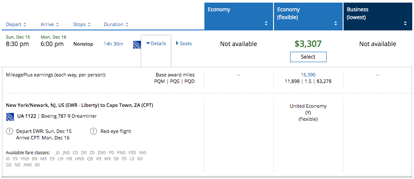Sort by Economy fare column
This screenshot has width=414, height=179.
(266, 23)
